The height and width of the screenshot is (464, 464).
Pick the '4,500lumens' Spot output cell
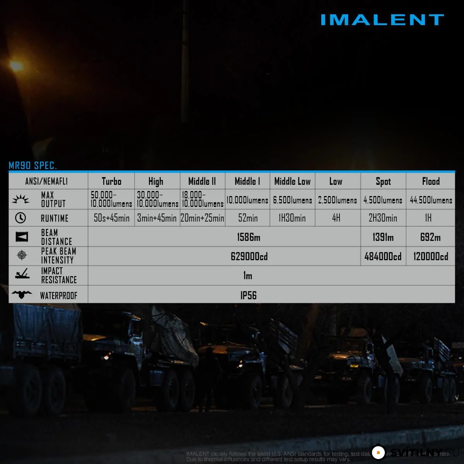tap(383, 200)
